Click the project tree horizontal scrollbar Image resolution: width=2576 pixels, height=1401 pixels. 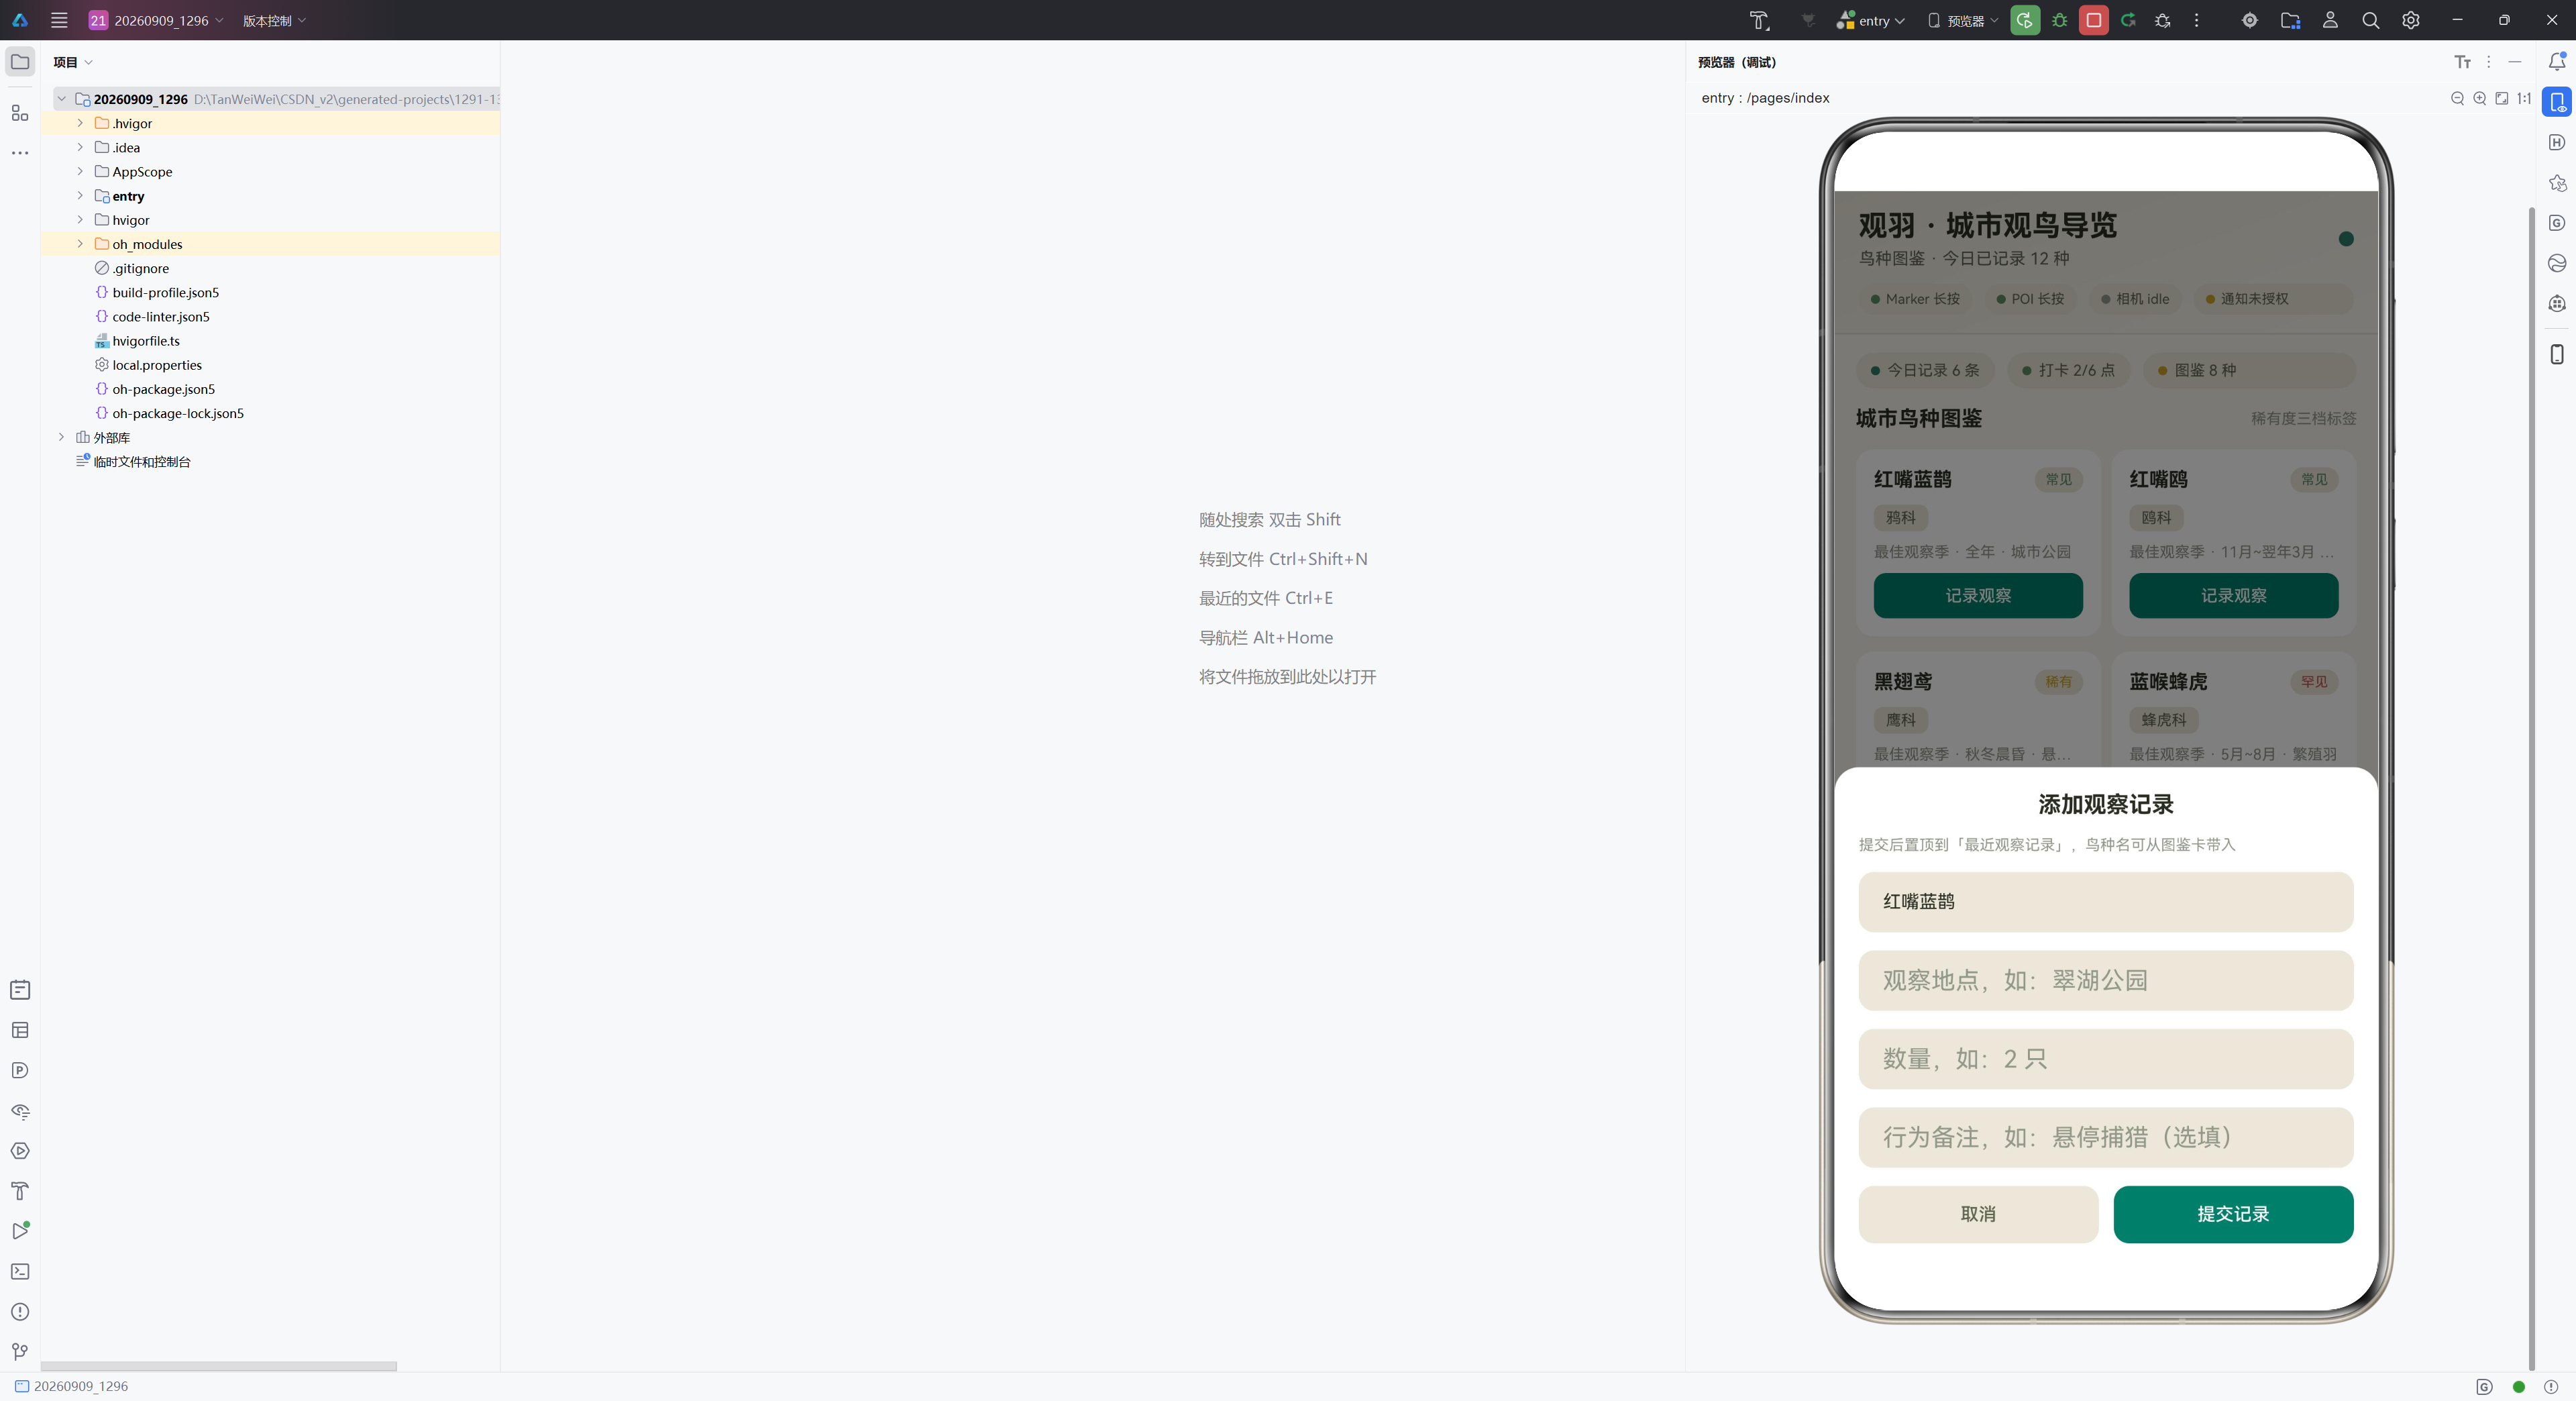219,1366
